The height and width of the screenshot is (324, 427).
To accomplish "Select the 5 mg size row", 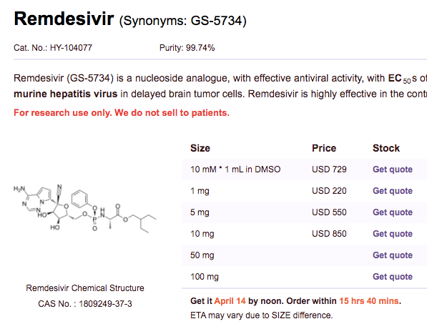I will point(304,212).
